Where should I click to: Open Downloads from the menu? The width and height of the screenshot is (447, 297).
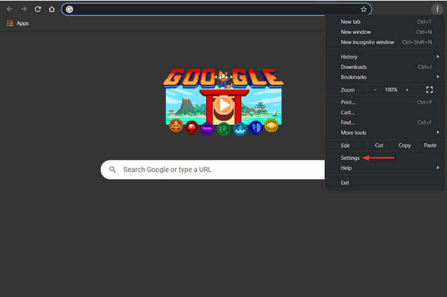384,67
